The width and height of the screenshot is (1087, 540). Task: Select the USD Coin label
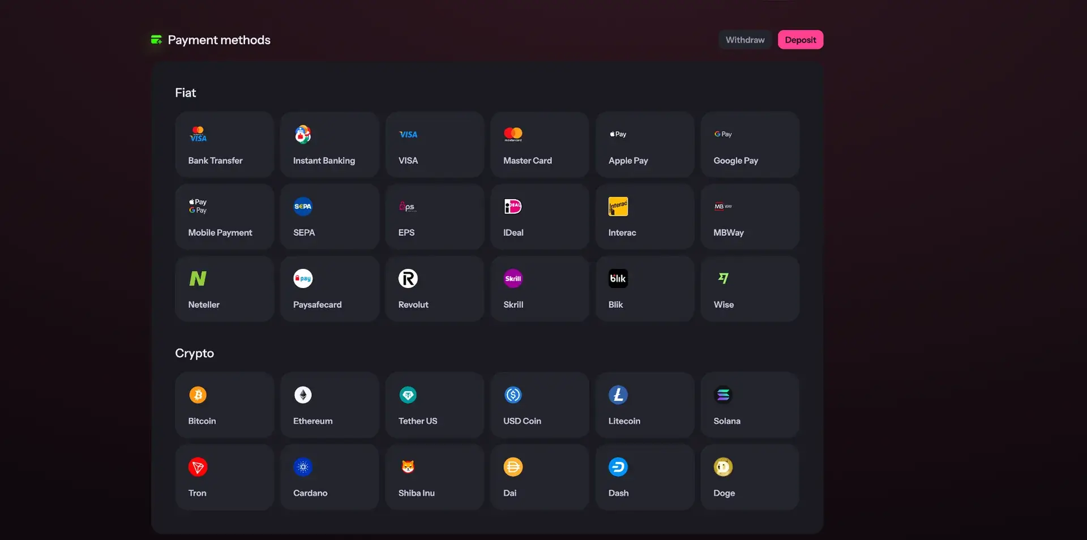coord(522,421)
